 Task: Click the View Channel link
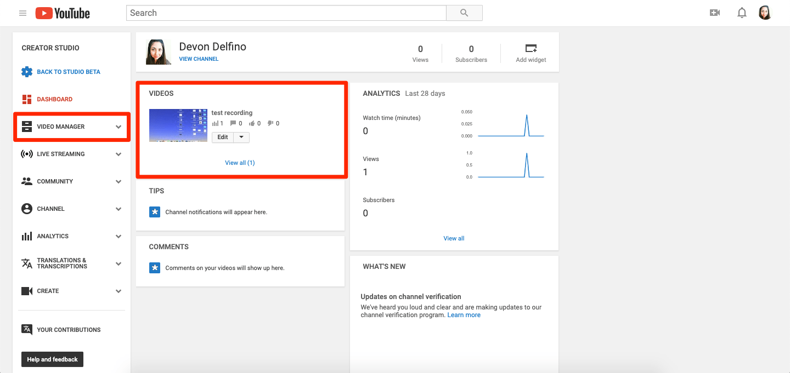199,59
